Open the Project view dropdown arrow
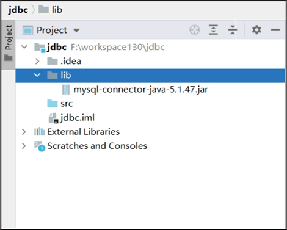287x230 pixels. tap(76, 31)
